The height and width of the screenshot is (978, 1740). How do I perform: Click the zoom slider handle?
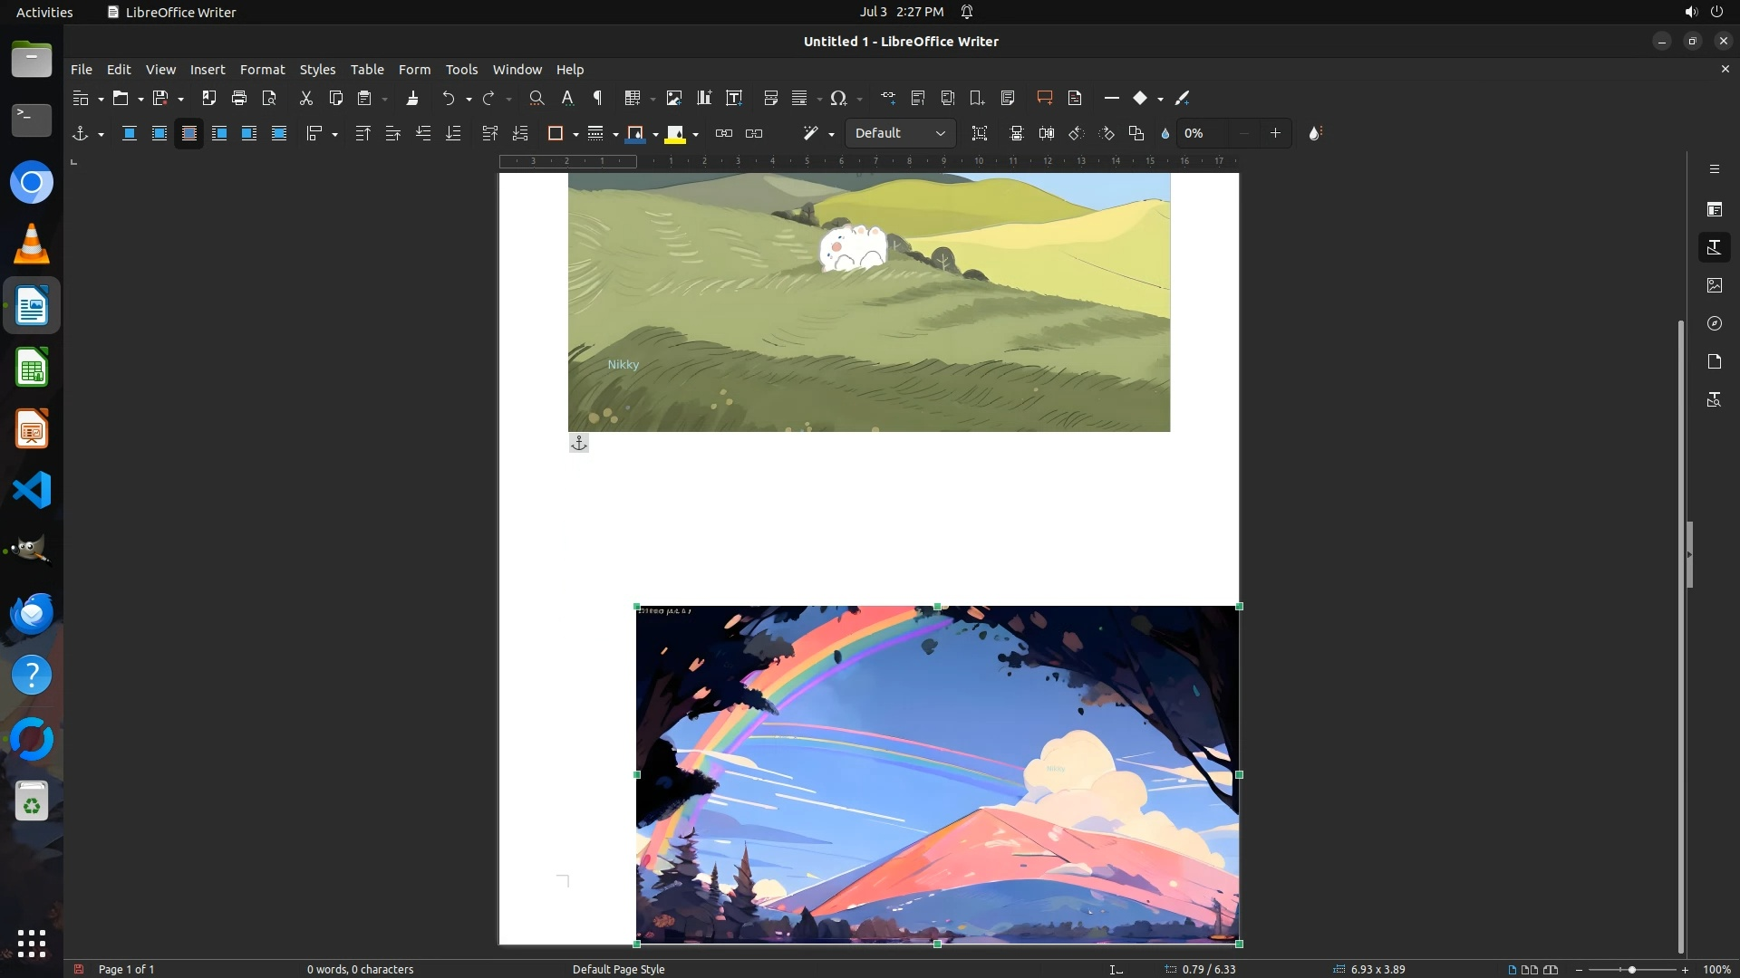click(1631, 969)
